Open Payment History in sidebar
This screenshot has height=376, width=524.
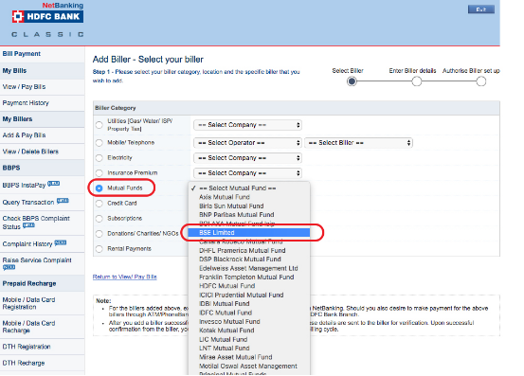(26, 103)
